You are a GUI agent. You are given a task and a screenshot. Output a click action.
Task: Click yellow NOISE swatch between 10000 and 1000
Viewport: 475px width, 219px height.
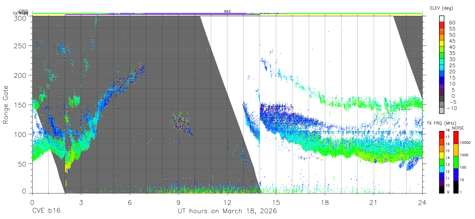[x=456, y=149]
